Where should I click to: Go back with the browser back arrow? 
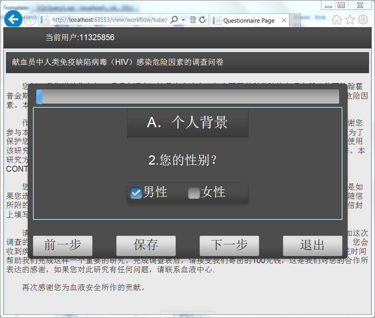(x=13, y=19)
